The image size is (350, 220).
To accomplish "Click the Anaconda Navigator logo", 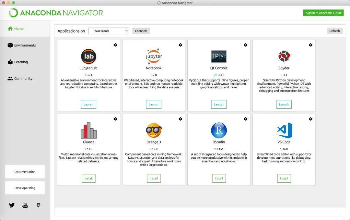I will click(x=56, y=13).
